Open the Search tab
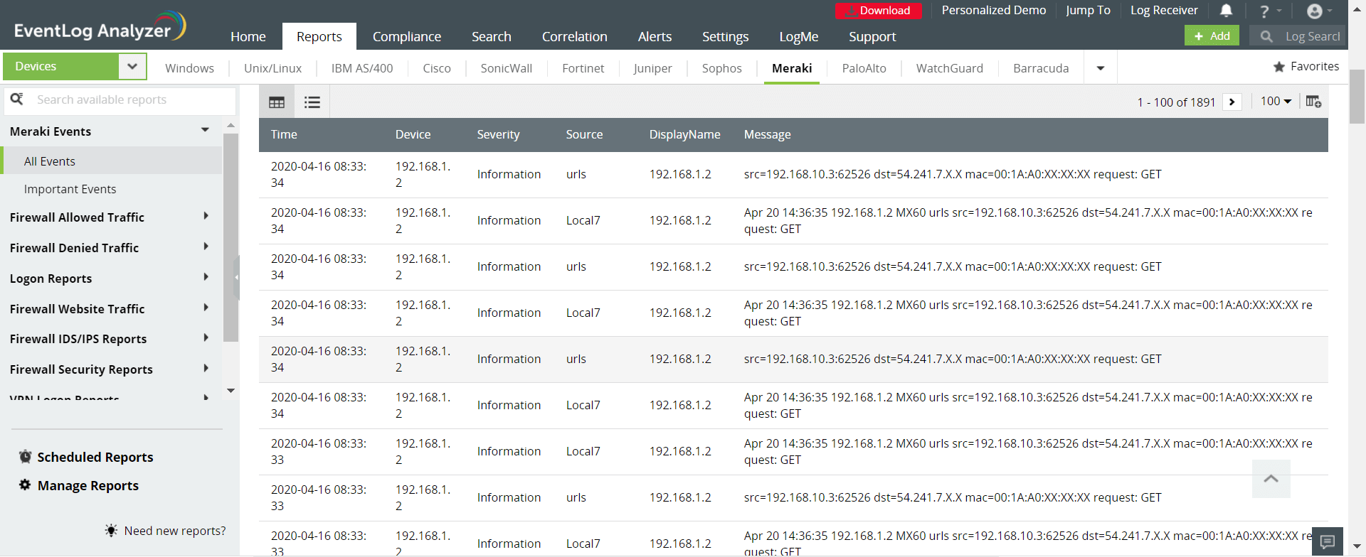Viewport: 1366px width, 557px height. pos(492,37)
